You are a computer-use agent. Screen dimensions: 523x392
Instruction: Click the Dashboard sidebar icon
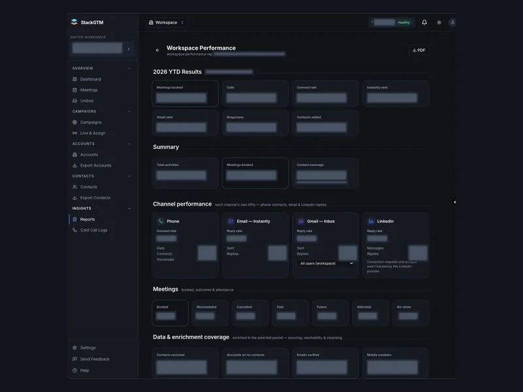pyautogui.click(x=75, y=79)
